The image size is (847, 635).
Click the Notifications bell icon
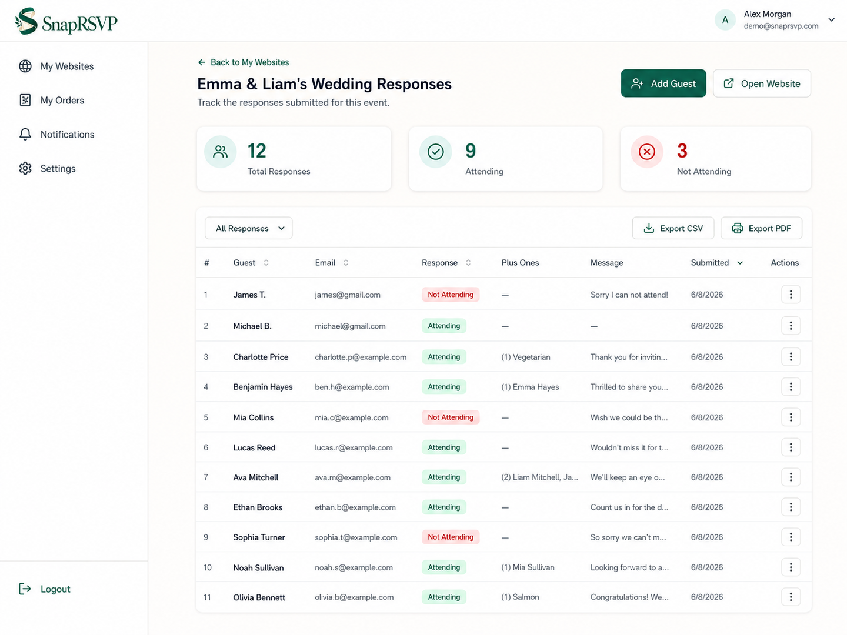click(x=25, y=135)
